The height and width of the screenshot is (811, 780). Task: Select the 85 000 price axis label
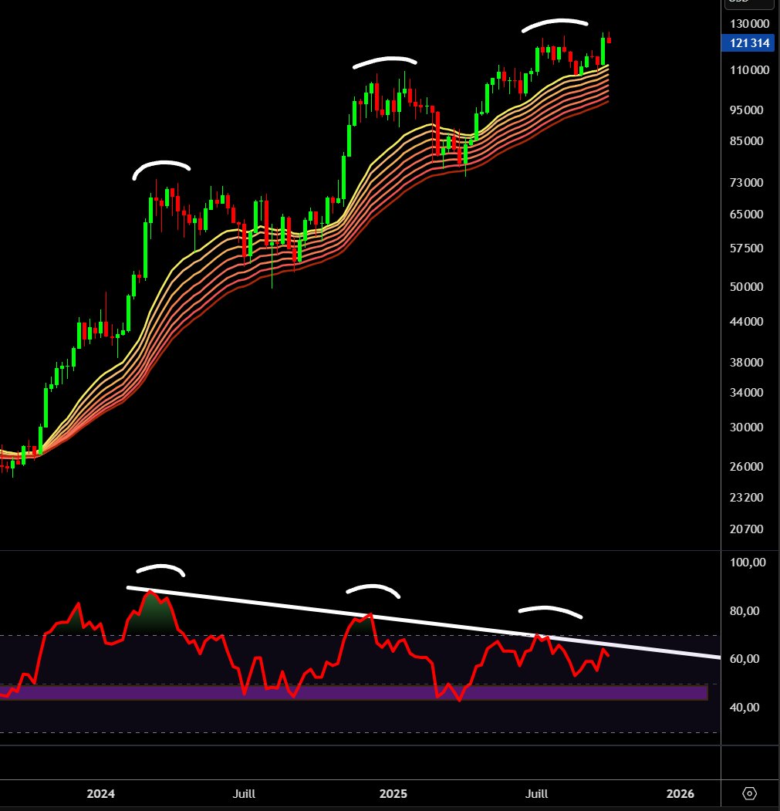(746, 141)
